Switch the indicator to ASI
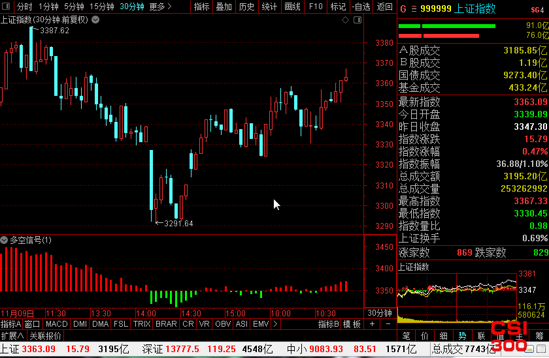Screen dimensions: 549x358 (242, 324)
